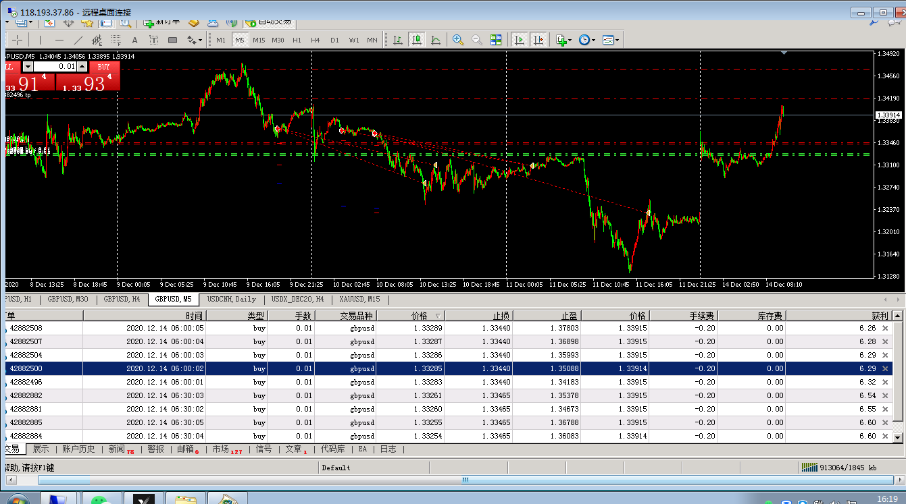Open the USDX_DEC20,H4 chart tab
Image resolution: width=906 pixels, height=504 pixels.
(x=298, y=299)
